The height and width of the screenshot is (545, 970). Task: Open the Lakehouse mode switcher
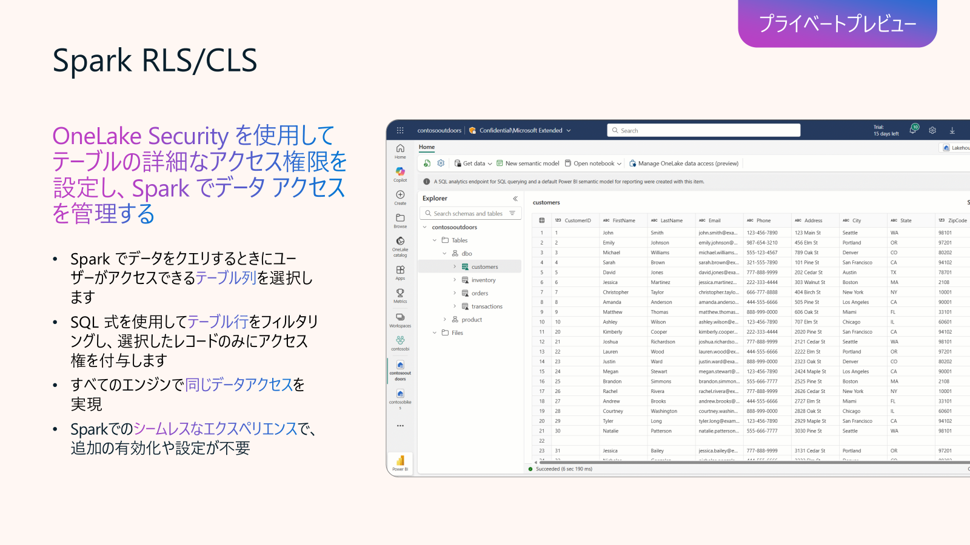pos(955,148)
